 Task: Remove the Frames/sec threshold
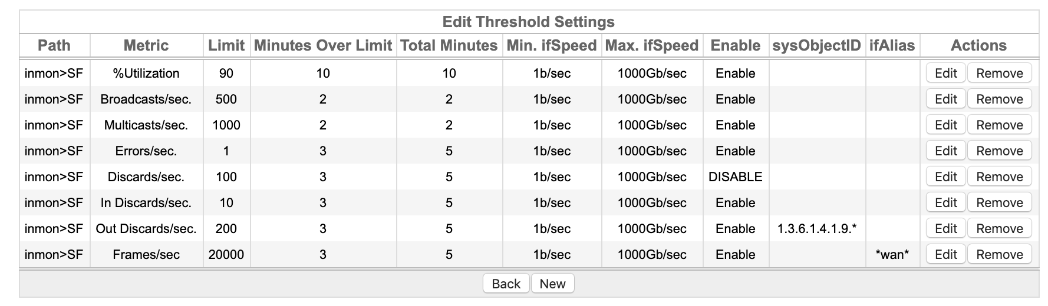(x=999, y=254)
